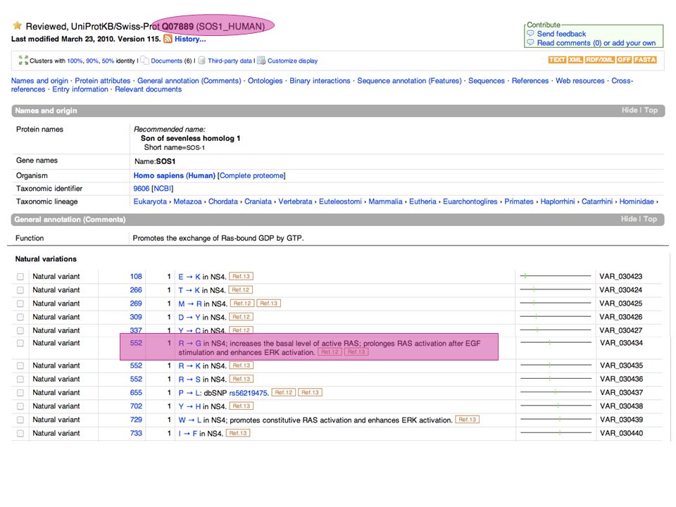Click the gold reviewed star icon

[x=17, y=25]
